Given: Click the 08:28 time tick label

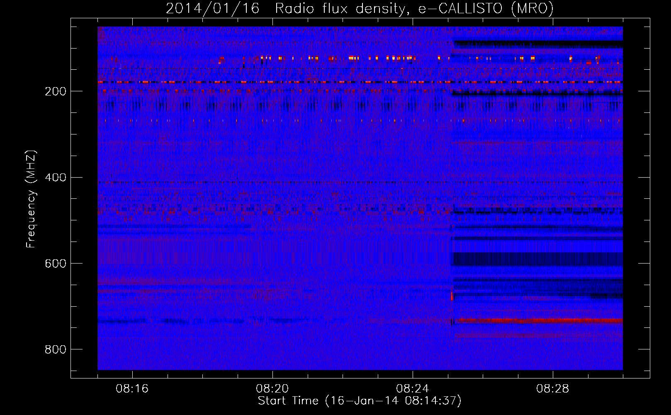Looking at the screenshot, I should pos(553,389).
